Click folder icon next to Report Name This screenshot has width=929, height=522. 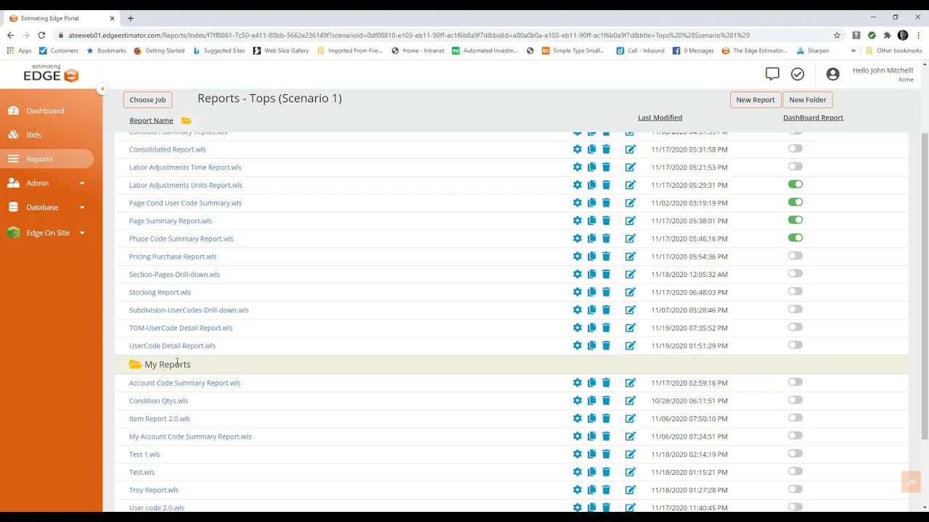[x=187, y=120]
